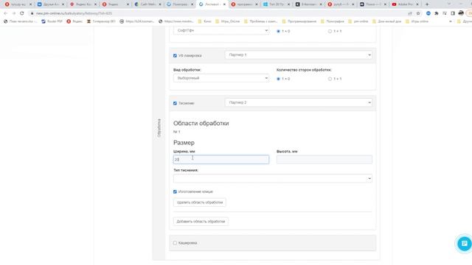472x265 pixels.
Task: Open the Яндекс bookmark in bookmarks bar
Action: (x=74, y=21)
